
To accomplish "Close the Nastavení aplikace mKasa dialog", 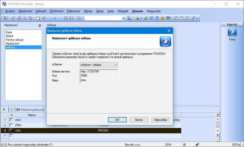I will pyautogui.click(x=169, y=31).
